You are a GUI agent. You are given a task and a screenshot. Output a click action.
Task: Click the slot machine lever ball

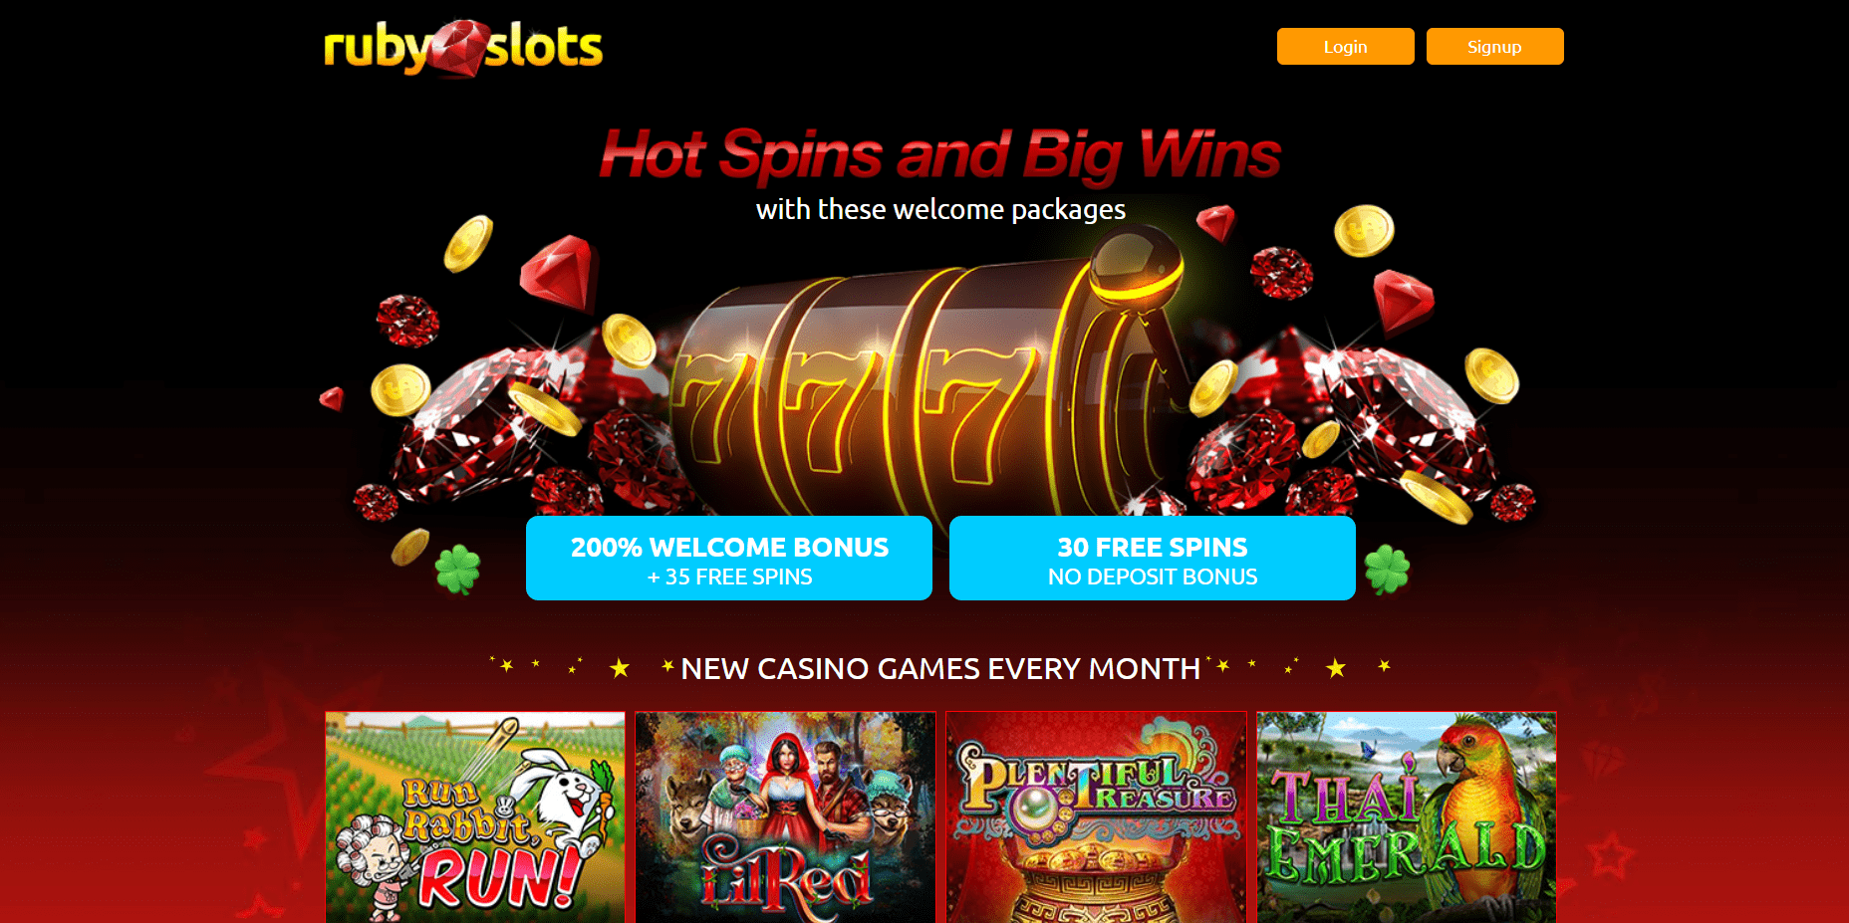(x=1136, y=264)
